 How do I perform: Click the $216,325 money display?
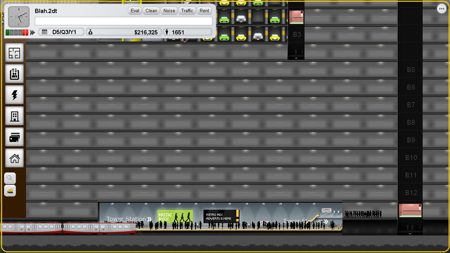pos(124,32)
